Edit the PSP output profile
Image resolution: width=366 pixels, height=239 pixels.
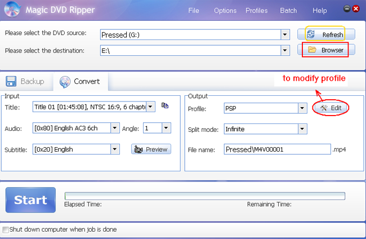331,108
